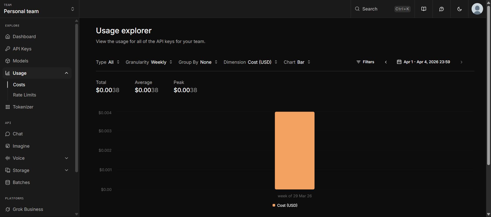This screenshot has height=217, width=491.
Task: Open the Imagine page
Action: (37, 146)
